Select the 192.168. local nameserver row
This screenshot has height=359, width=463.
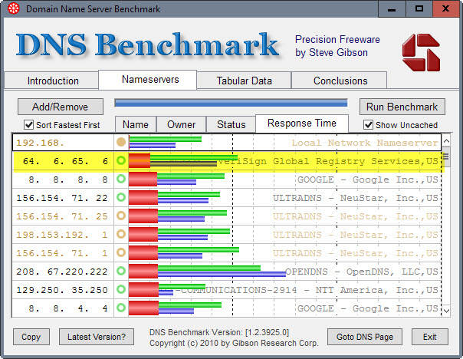point(227,143)
